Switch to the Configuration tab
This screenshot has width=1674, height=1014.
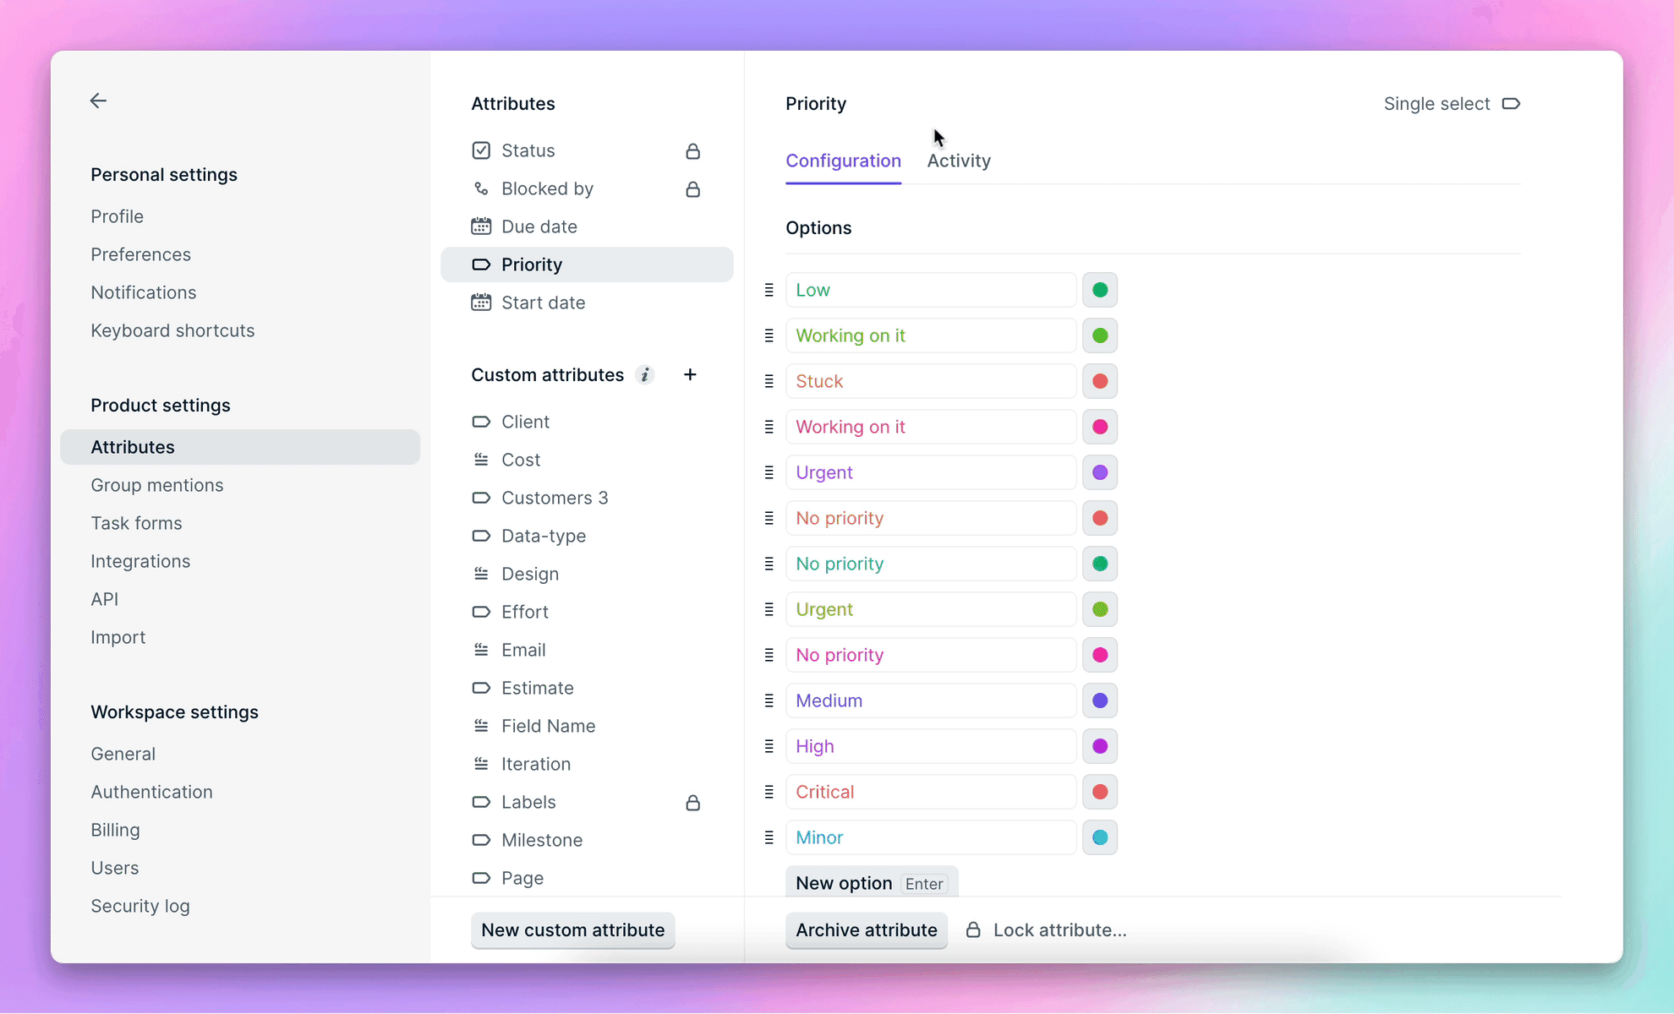(843, 161)
